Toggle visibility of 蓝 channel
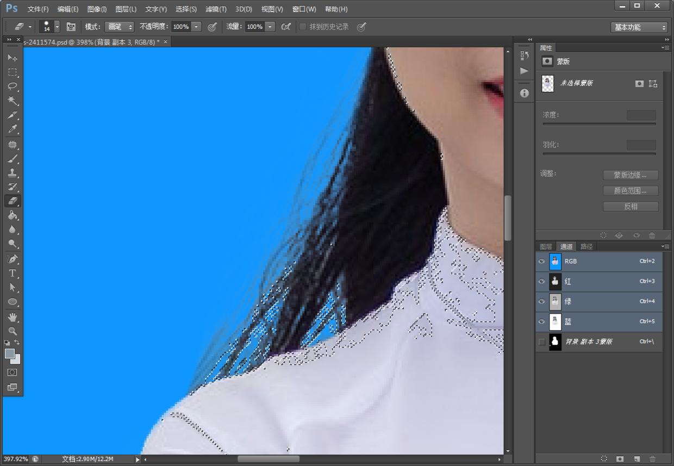This screenshot has height=466, width=674. pos(541,321)
